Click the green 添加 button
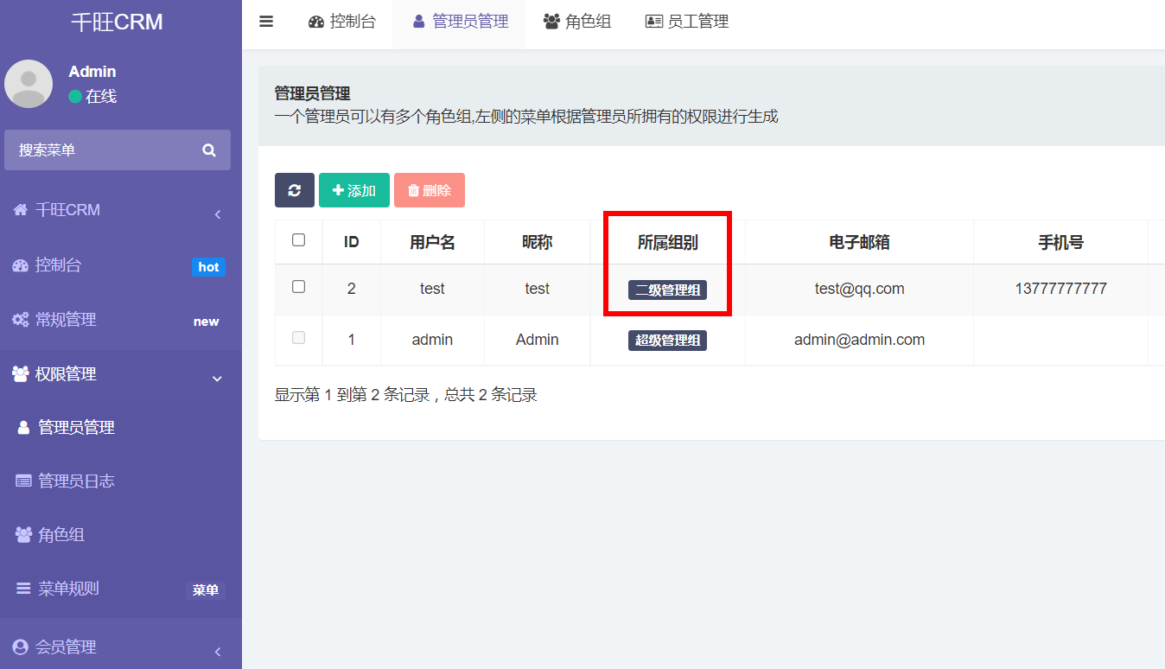 click(x=354, y=190)
